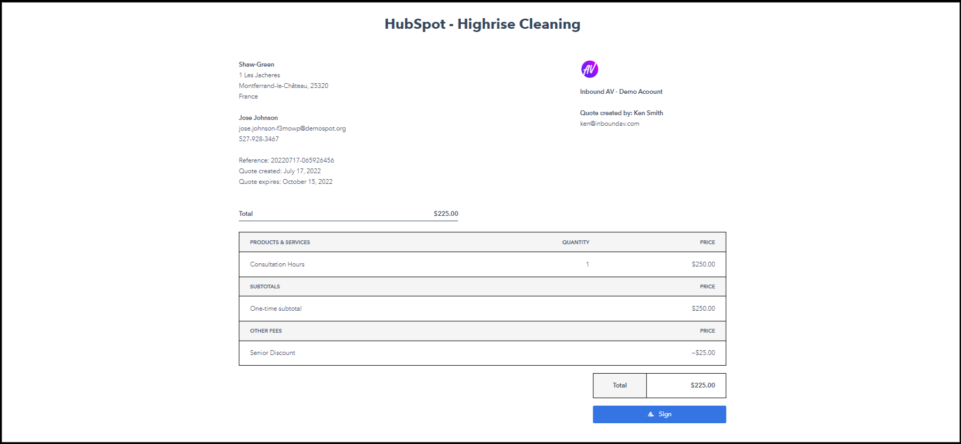The height and width of the screenshot is (444, 961).
Task: Click the PRODUCTS & SERVICES column header
Action: tap(280, 243)
